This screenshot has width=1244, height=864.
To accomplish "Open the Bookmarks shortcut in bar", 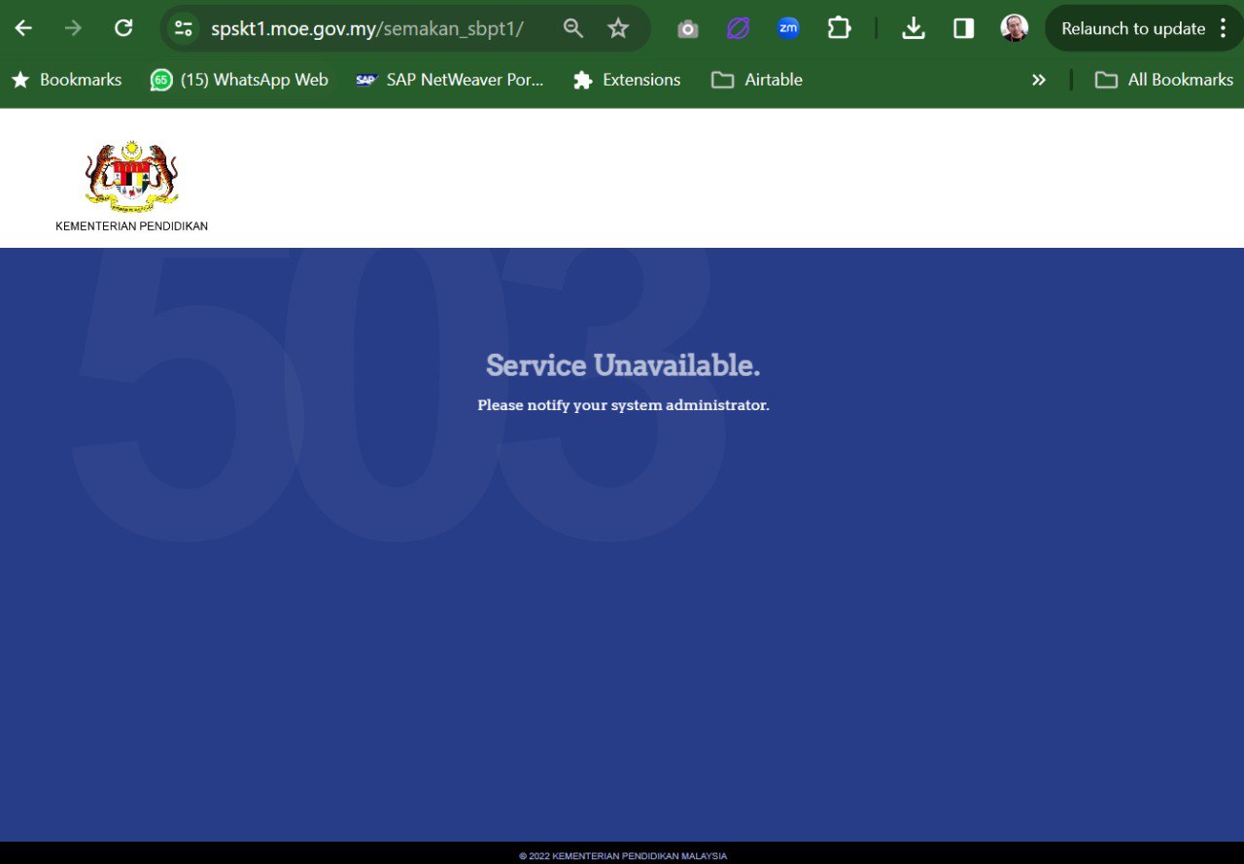I will point(67,80).
